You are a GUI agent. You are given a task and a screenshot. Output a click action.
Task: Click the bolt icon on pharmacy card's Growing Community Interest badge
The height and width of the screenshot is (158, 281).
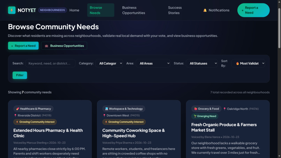[17, 122]
